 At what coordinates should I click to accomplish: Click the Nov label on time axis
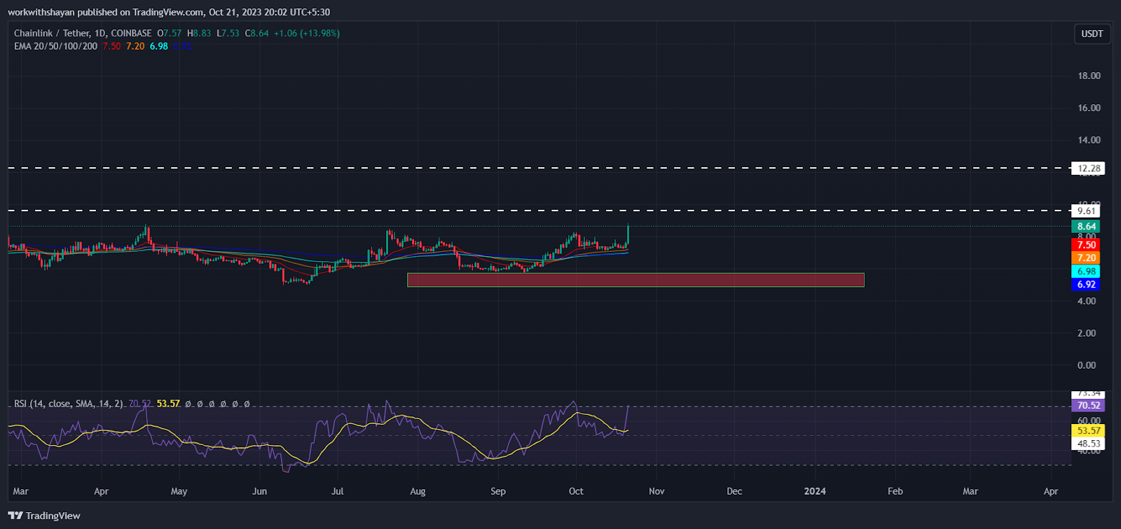656,491
